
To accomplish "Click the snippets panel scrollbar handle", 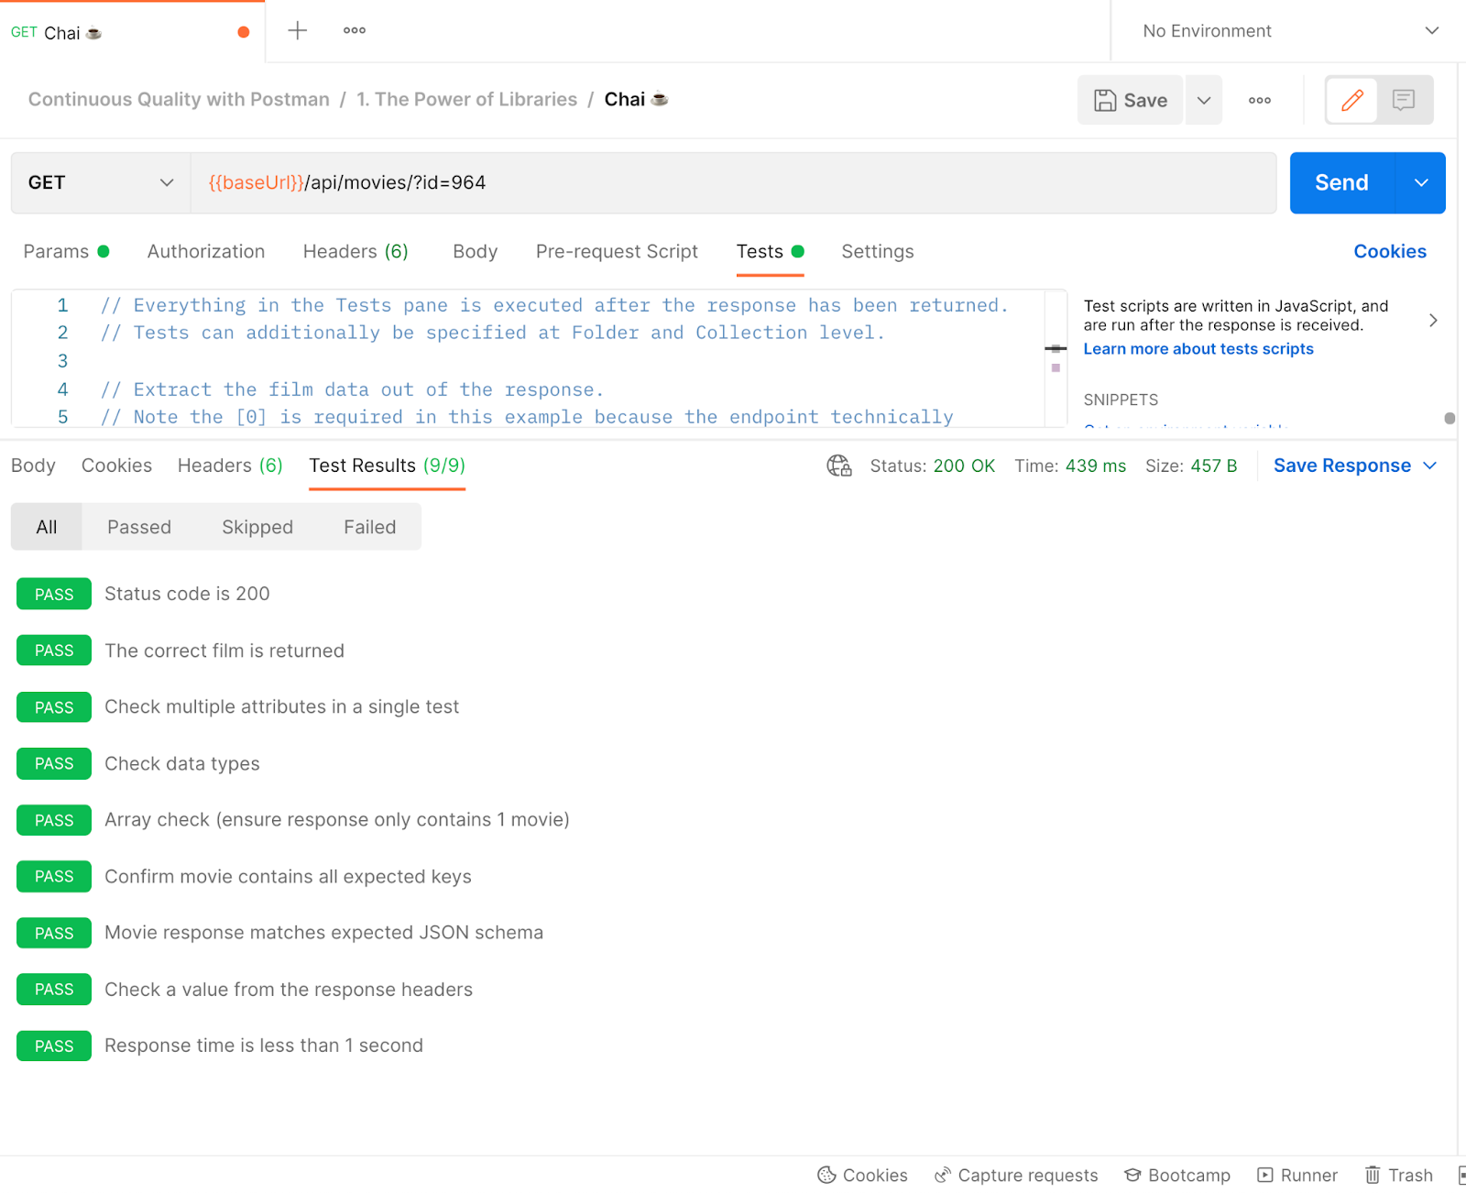I will 1450,418.
